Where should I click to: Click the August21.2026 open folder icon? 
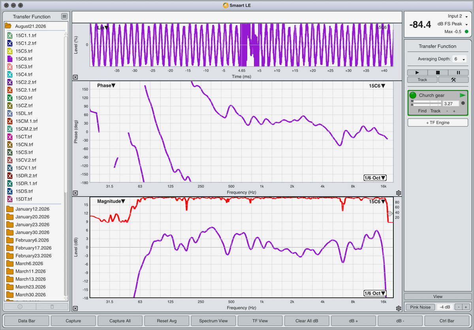tap(8, 26)
